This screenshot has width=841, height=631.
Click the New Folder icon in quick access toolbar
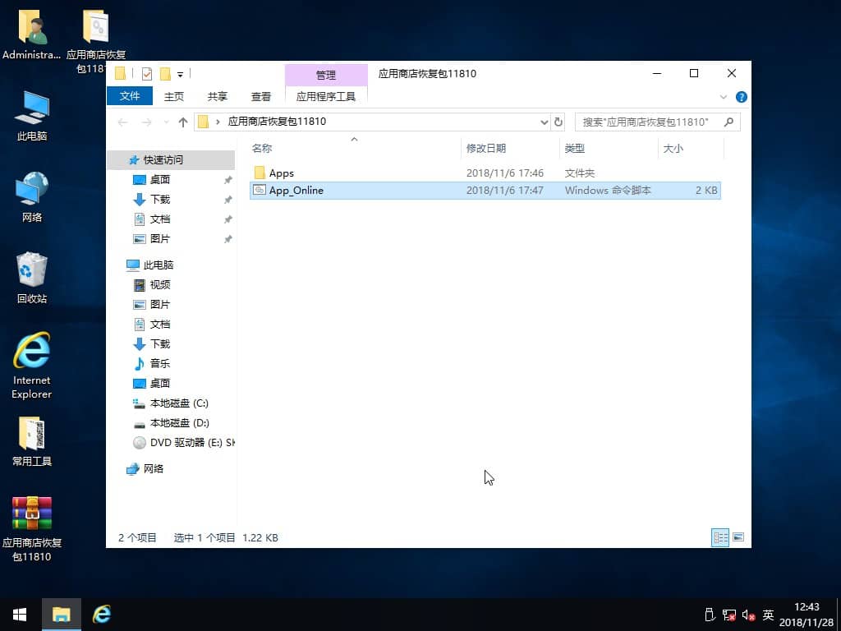[x=165, y=73]
